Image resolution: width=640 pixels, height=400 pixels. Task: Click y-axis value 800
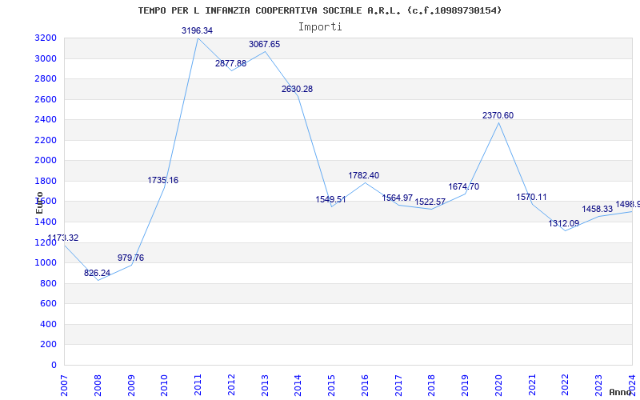click(x=49, y=284)
